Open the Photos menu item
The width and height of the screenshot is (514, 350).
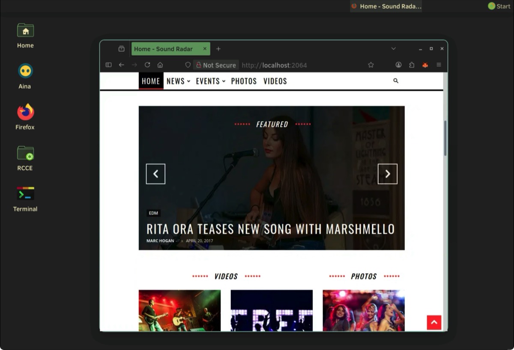[x=244, y=81]
